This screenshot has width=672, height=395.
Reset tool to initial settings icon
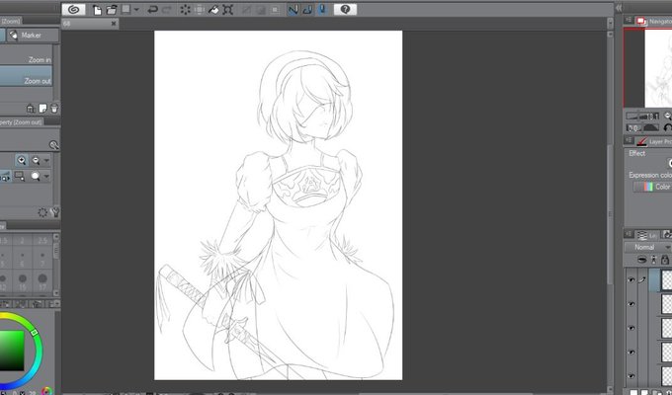coord(42,212)
